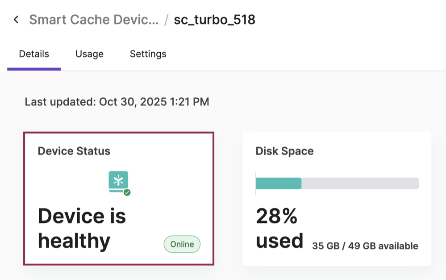Image resolution: width=446 pixels, height=280 pixels.
Task: Open the Smart Cache Devices breadcrumb link
Action: [x=94, y=19]
